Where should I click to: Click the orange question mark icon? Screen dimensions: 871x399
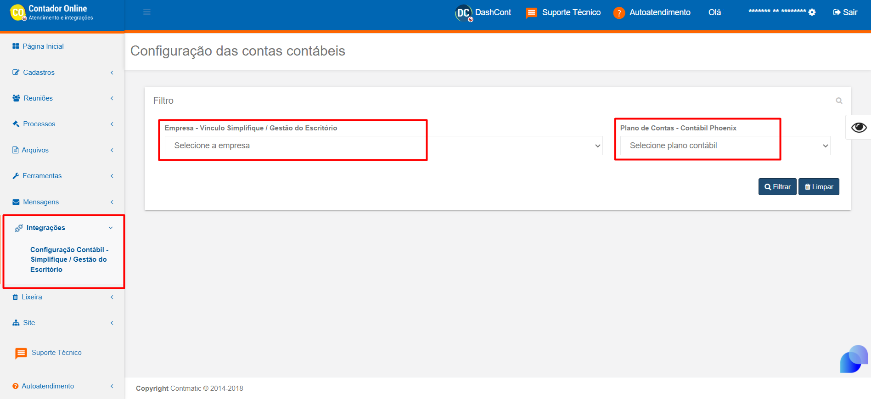(x=619, y=13)
